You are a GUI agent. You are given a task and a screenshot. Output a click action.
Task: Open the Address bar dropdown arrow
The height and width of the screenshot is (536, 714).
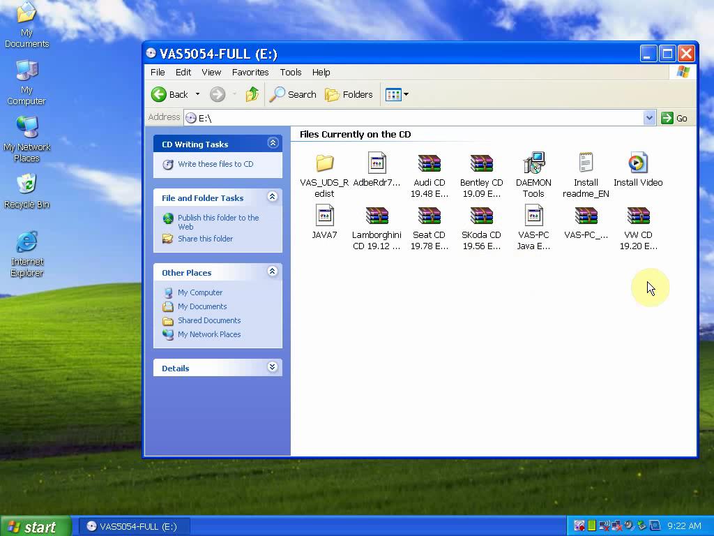(649, 118)
